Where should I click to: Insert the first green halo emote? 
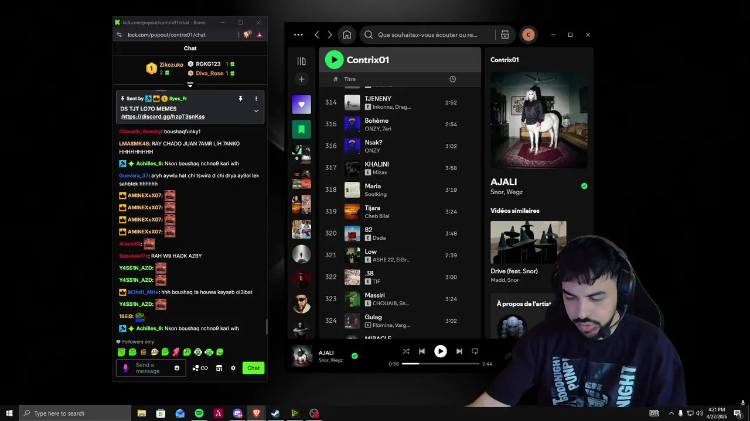click(121, 352)
